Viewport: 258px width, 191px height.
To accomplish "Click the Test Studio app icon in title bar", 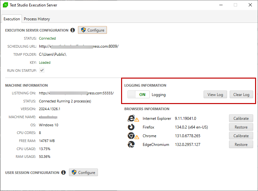I will [5, 5].
